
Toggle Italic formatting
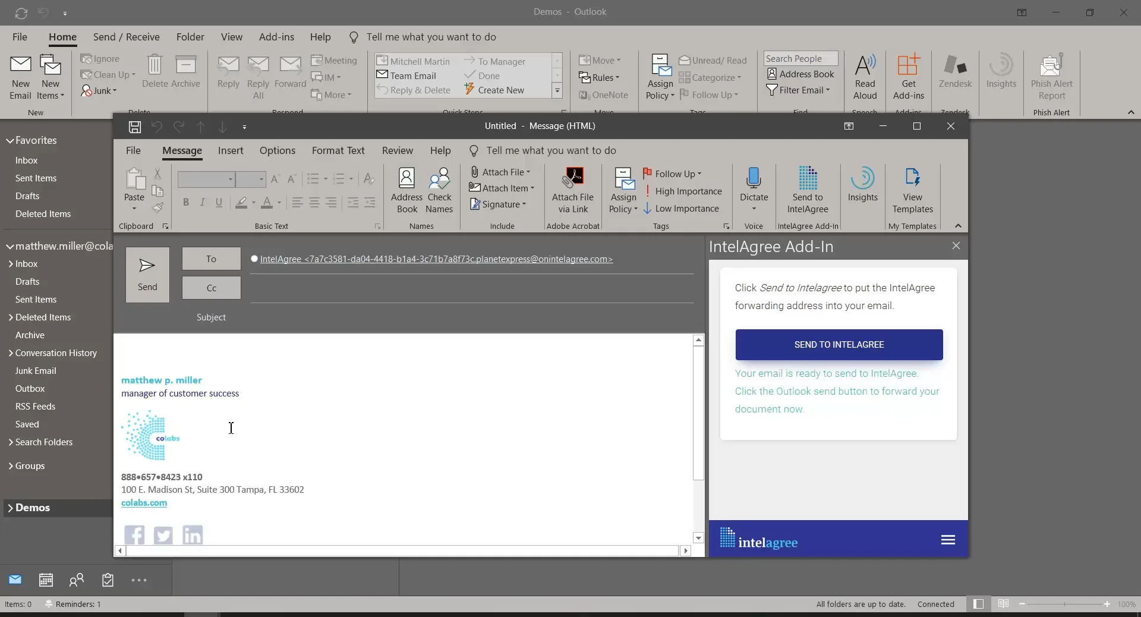[x=203, y=203]
